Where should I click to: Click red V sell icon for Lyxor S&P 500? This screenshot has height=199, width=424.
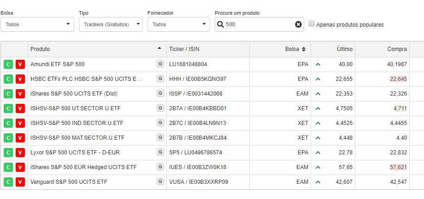[x=20, y=153]
